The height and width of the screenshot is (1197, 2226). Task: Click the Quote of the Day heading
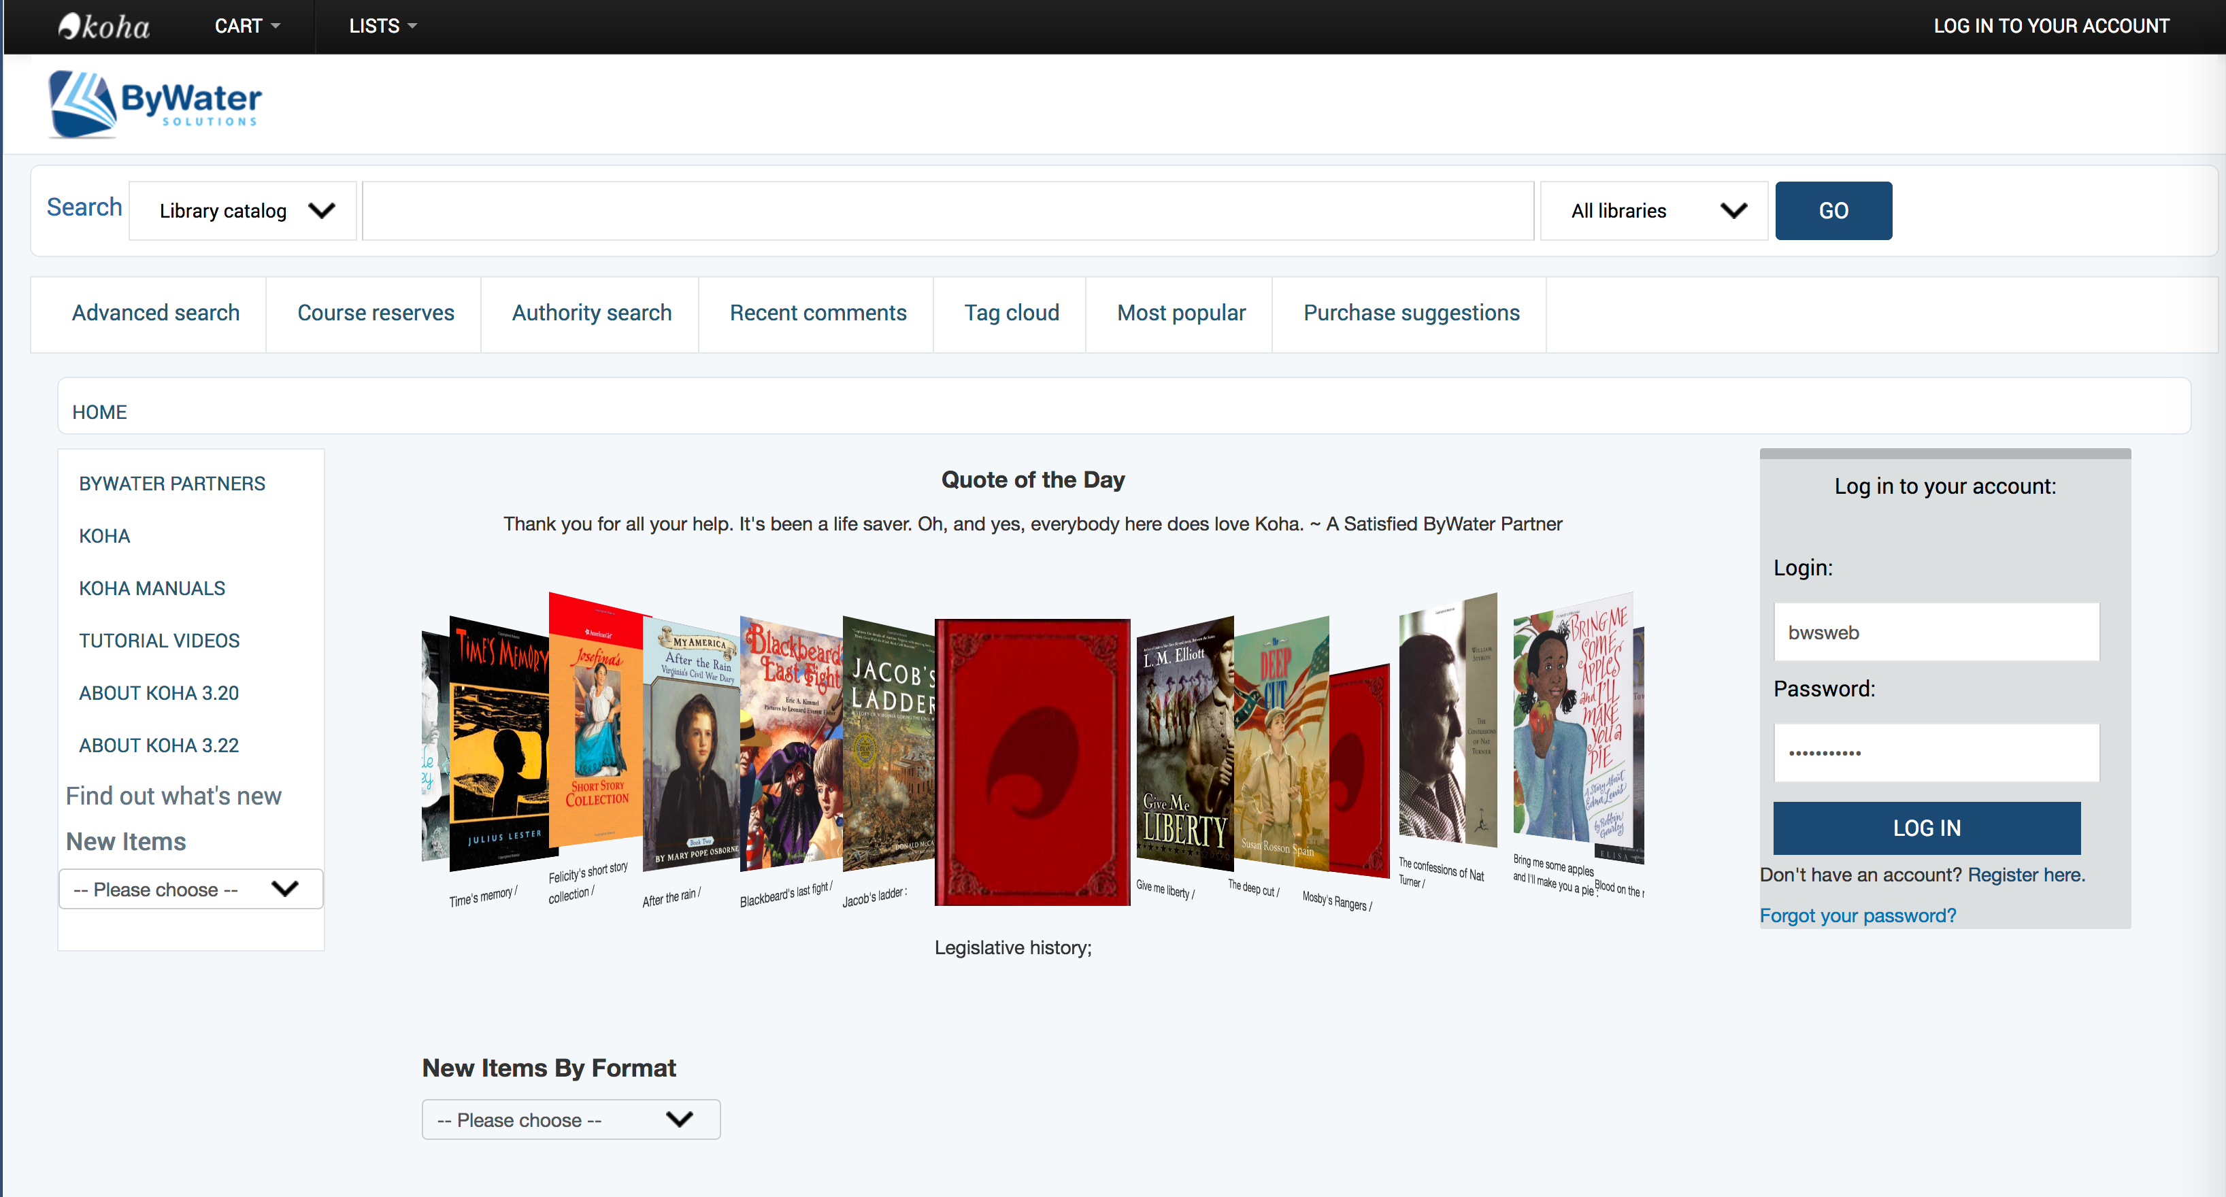(1033, 479)
